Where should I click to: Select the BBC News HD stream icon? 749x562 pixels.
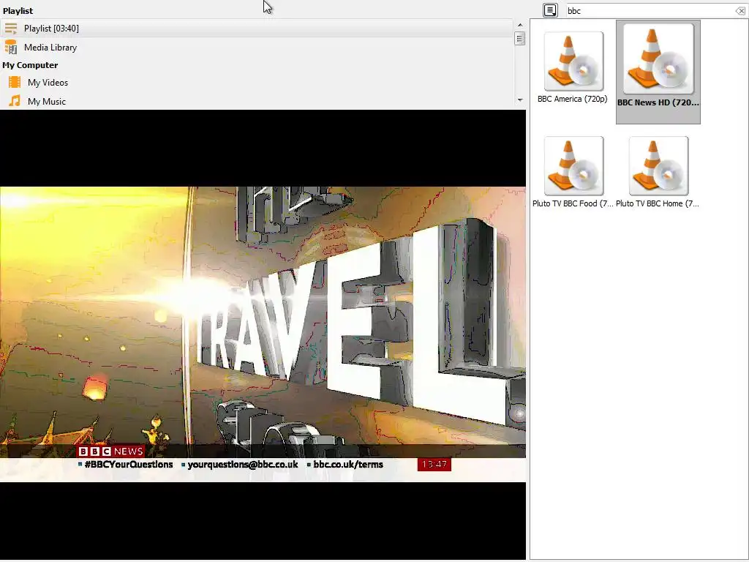point(658,59)
